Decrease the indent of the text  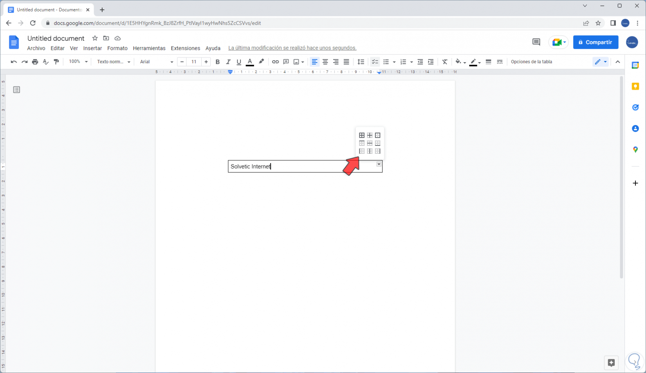tap(420, 62)
